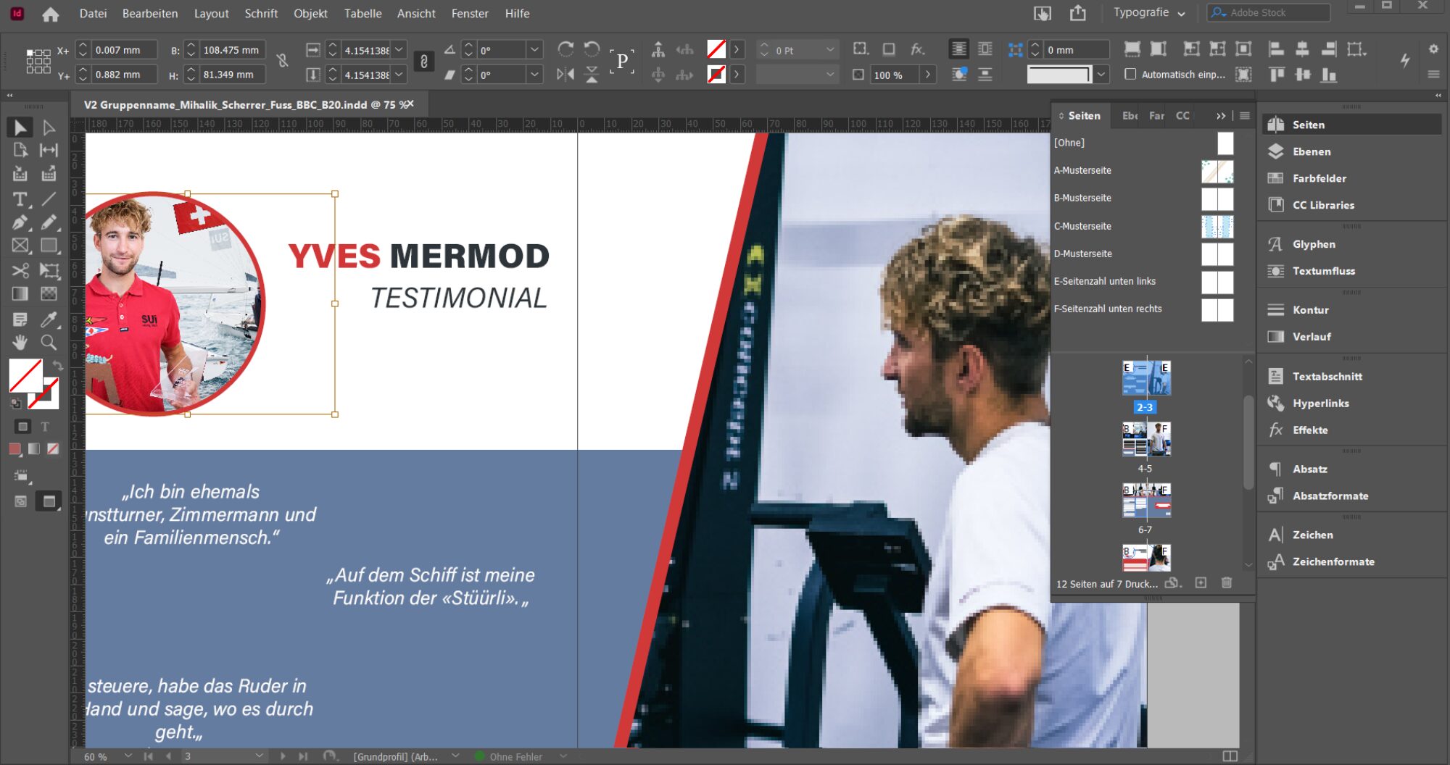Select the Type tool in the toolbar
This screenshot has height=765, width=1450.
coord(20,198)
